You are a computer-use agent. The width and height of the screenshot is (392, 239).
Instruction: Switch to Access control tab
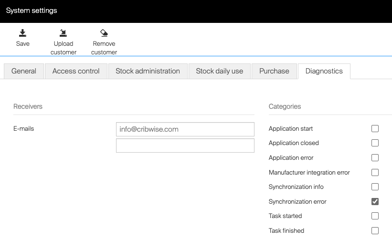[76, 71]
